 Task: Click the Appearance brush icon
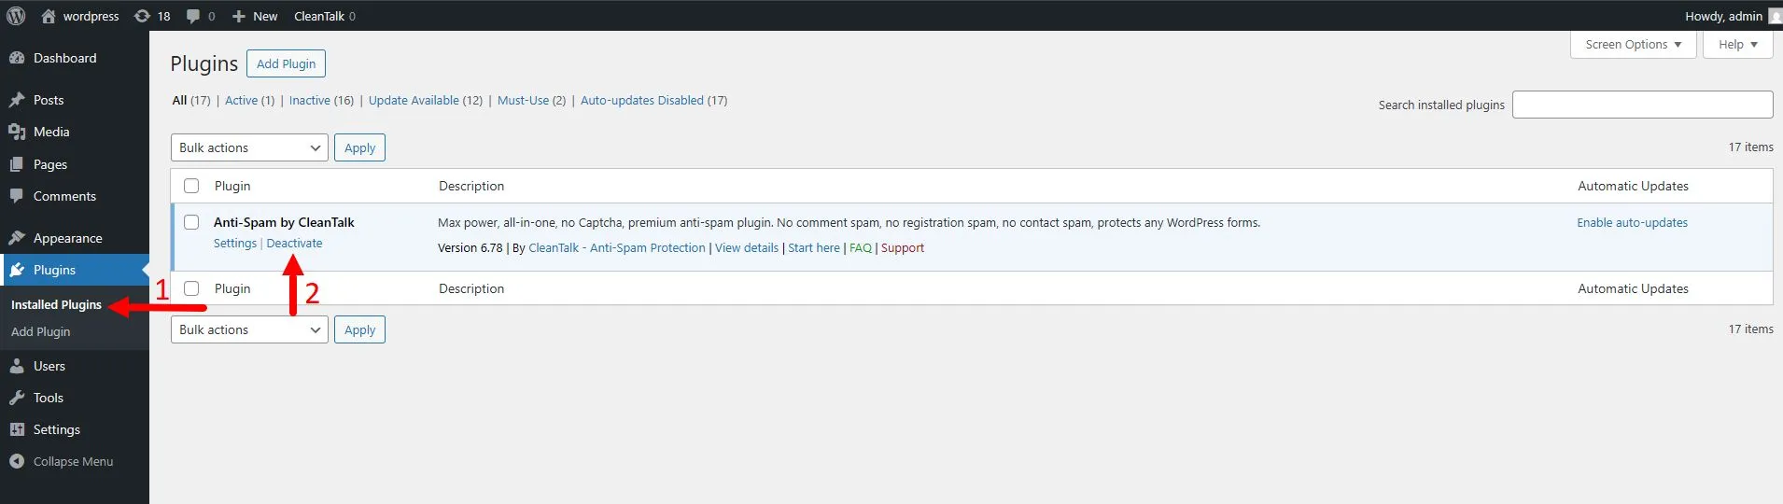(x=17, y=238)
